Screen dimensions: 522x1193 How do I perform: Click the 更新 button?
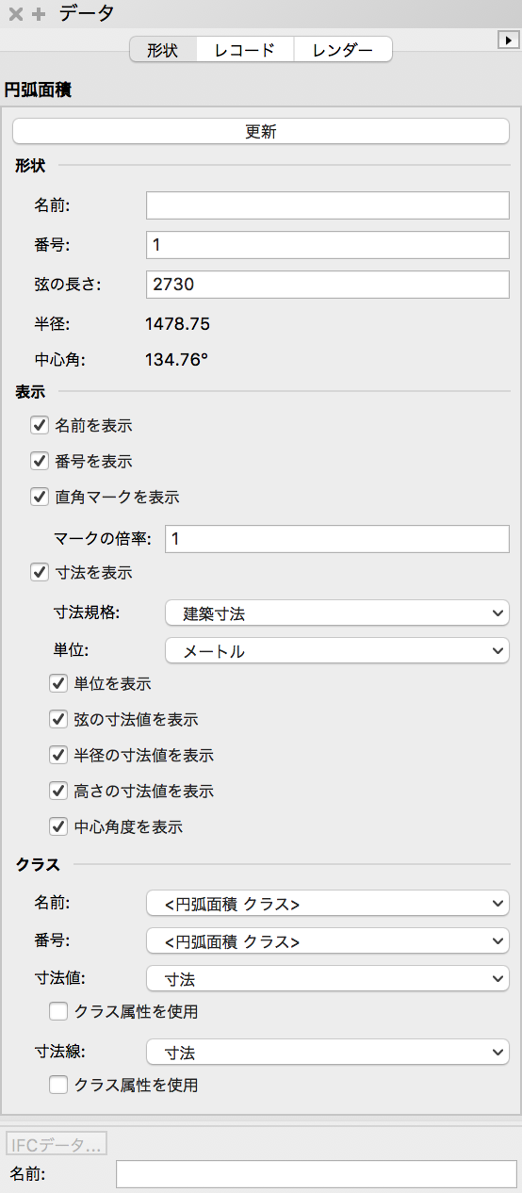pyautogui.click(x=261, y=131)
